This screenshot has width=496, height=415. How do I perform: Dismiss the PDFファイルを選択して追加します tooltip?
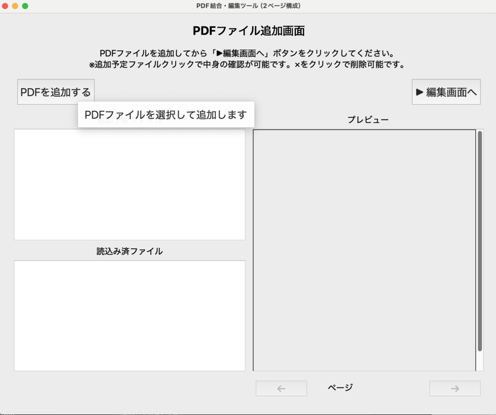coord(166,114)
